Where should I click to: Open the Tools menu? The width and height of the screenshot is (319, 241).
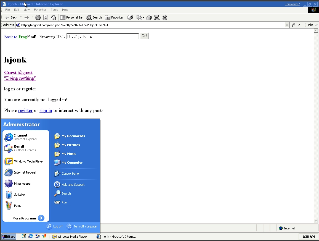(x=54, y=10)
